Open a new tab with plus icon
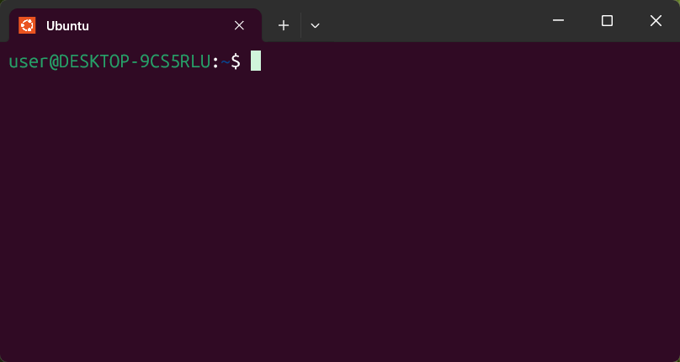680x362 pixels. click(x=284, y=25)
